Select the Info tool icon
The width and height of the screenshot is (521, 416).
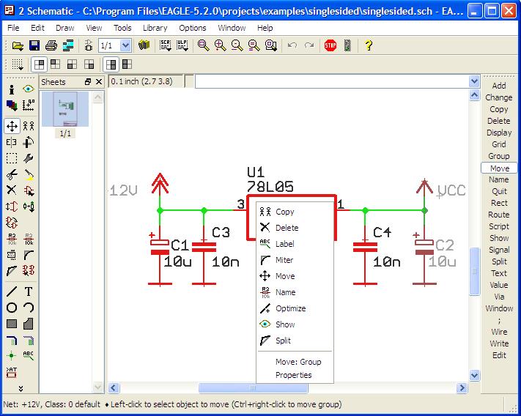click(x=12, y=89)
